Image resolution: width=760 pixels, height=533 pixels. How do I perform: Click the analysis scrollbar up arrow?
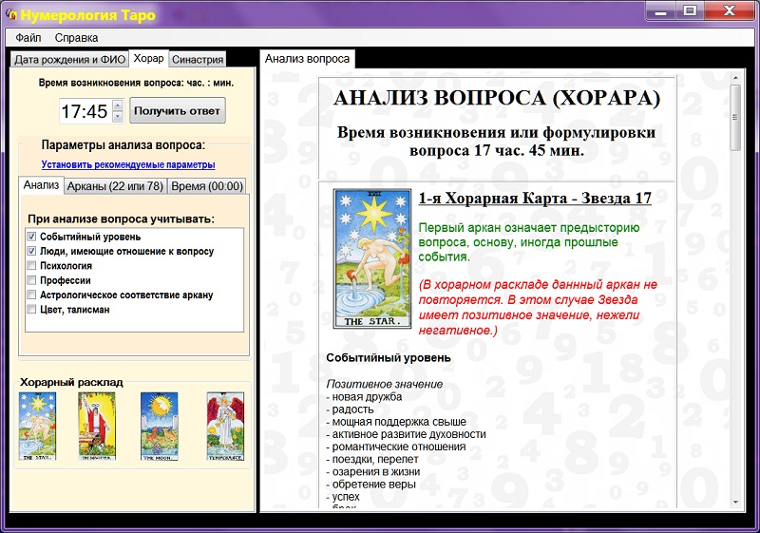735,78
